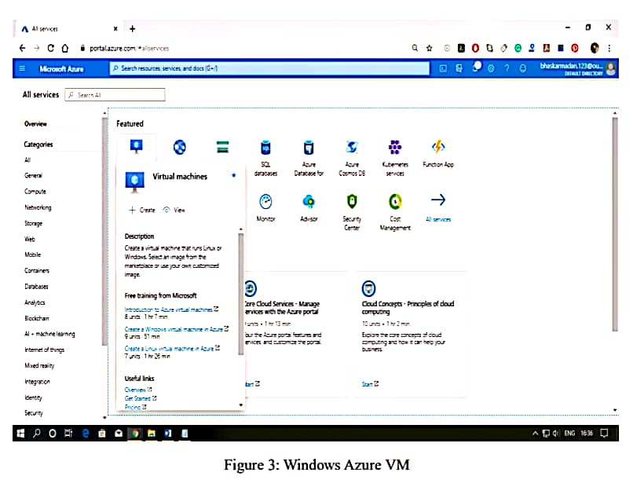Select Internet of things category
This screenshot has width=637, height=487.
(44, 350)
